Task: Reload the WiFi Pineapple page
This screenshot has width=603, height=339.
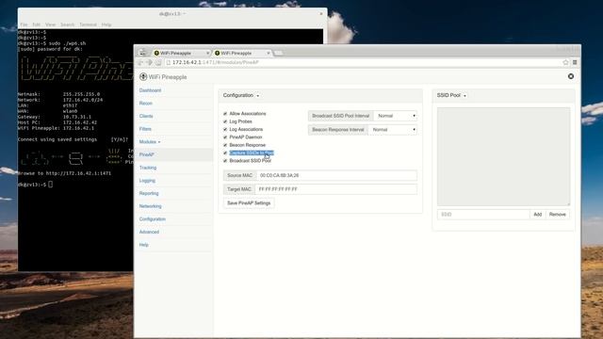Action: [158, 62]
